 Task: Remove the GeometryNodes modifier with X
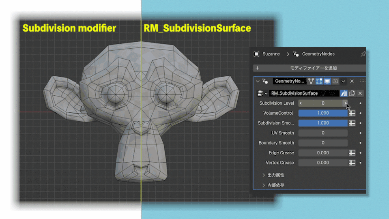pyautogui.click(x=352, y=81)
